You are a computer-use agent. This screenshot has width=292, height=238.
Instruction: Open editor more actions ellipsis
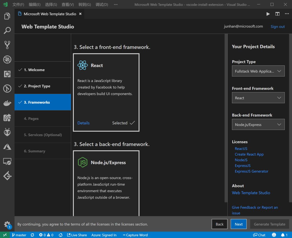(287, 14)
